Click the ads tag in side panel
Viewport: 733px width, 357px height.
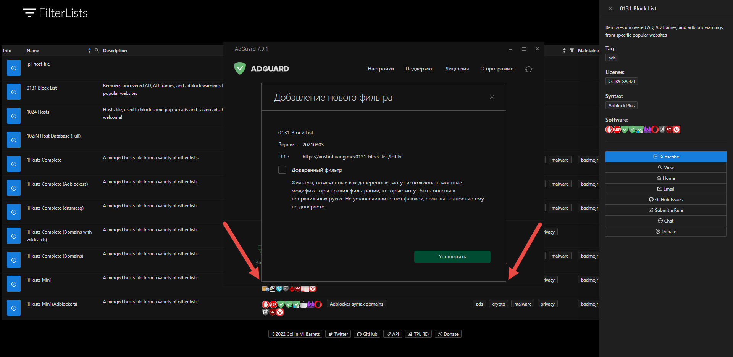612,58
